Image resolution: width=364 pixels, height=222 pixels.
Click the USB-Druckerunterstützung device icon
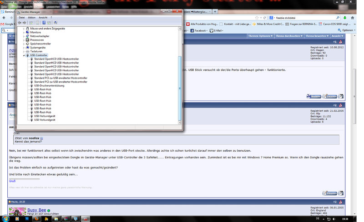[32, 86]
